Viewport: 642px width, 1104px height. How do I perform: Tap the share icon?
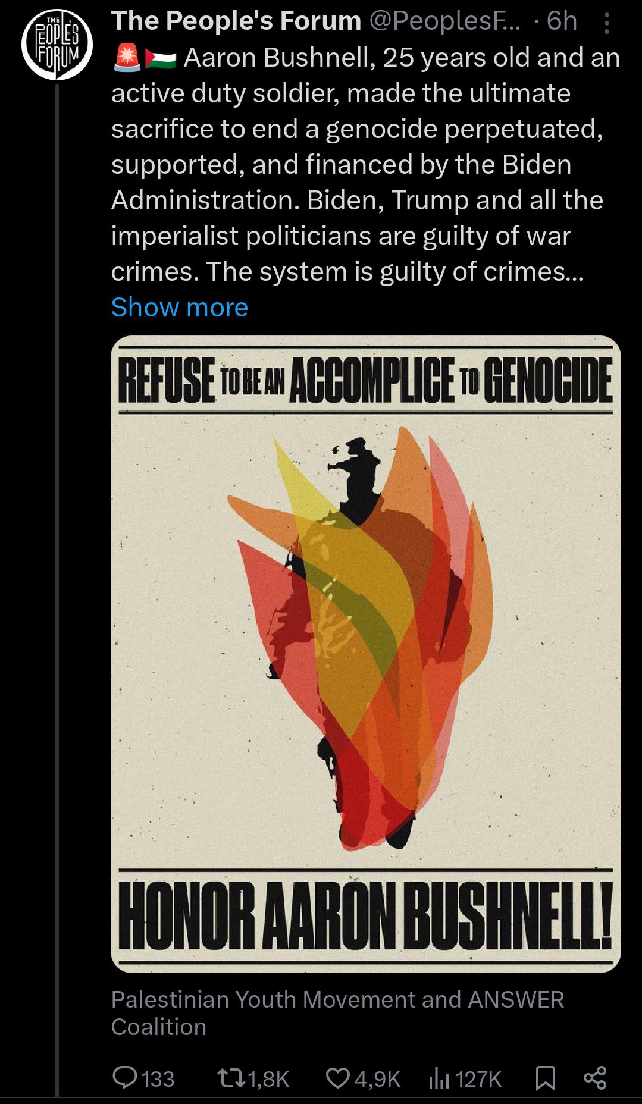point(595,1078)
